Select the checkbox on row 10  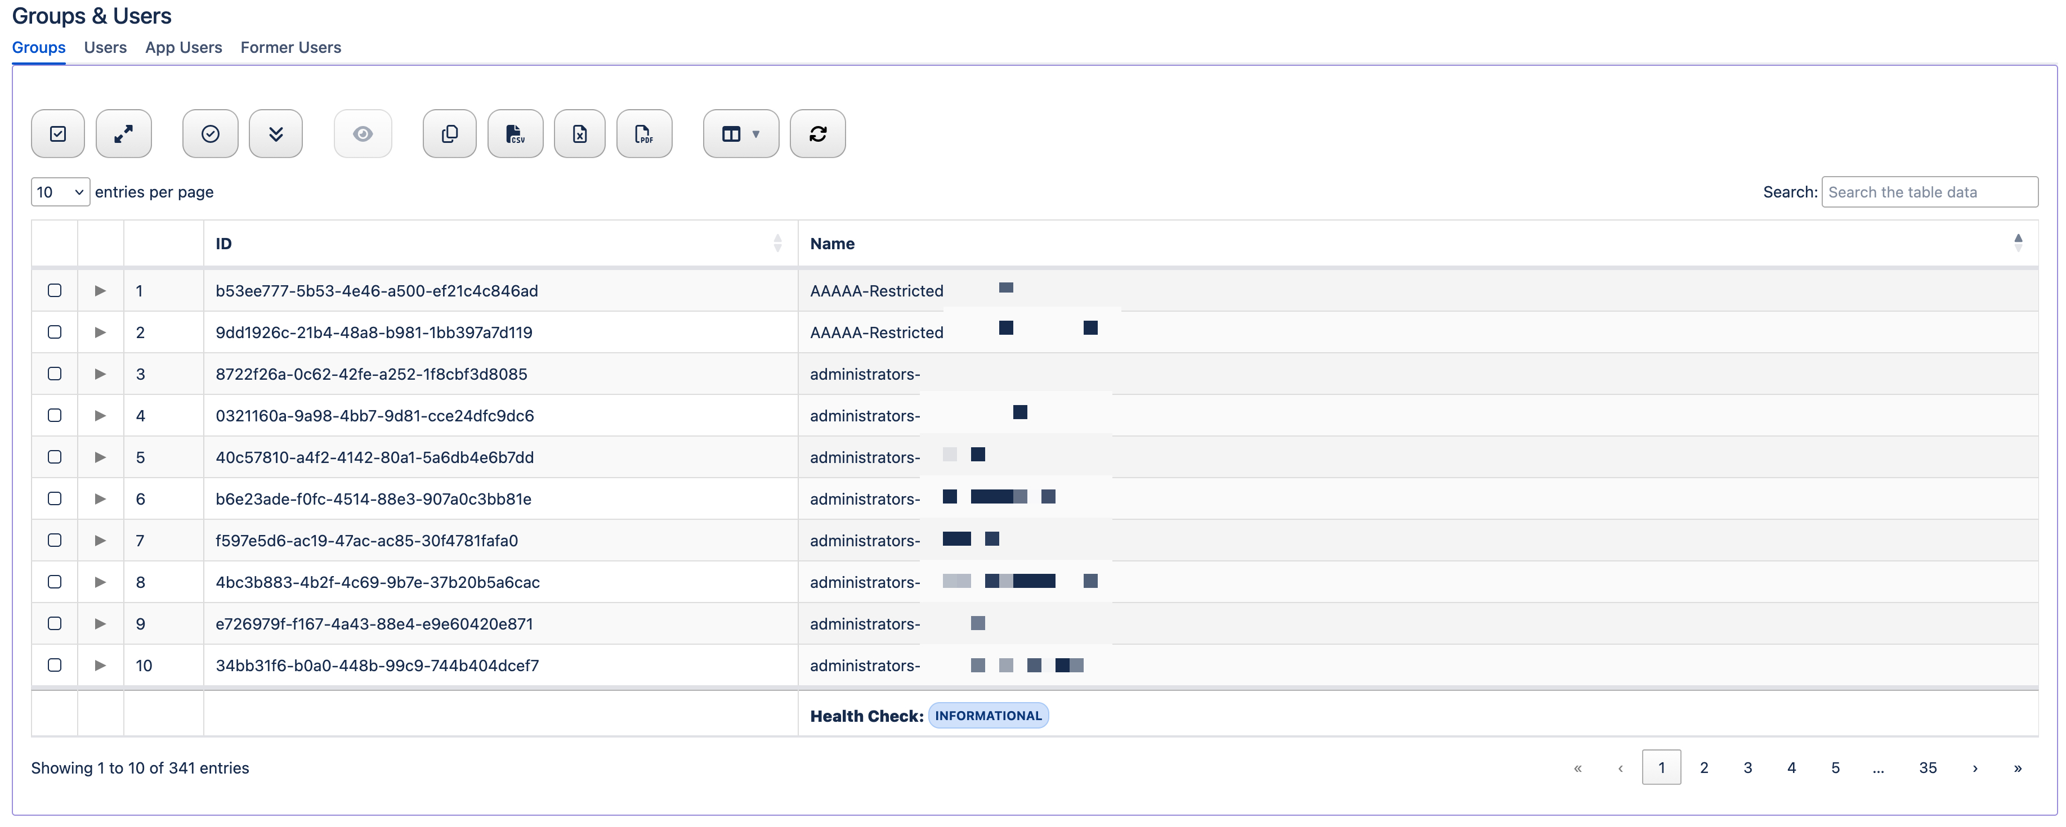[55, 664]
